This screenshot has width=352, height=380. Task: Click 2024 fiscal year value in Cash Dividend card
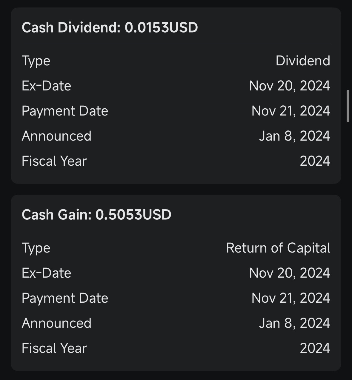[315, 161]
